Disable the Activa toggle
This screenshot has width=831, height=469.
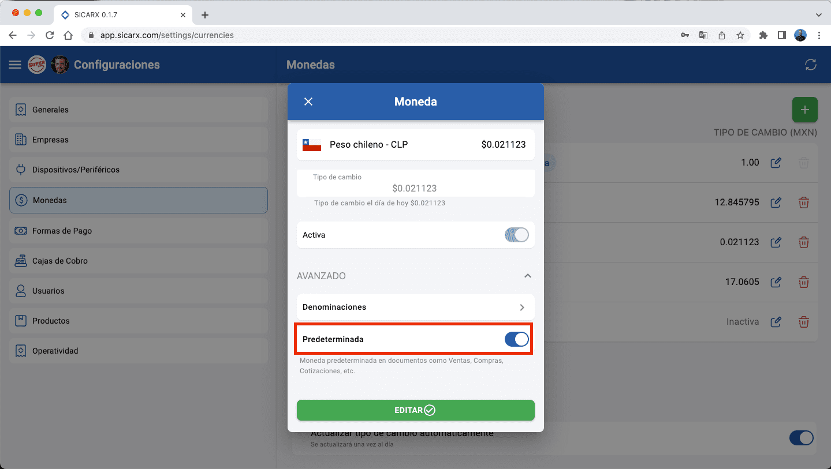coord(516,235)
